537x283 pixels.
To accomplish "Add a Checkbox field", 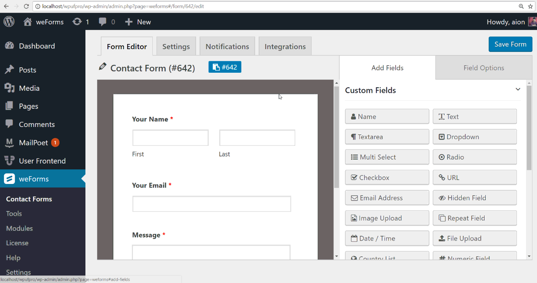I will [387, 177].
